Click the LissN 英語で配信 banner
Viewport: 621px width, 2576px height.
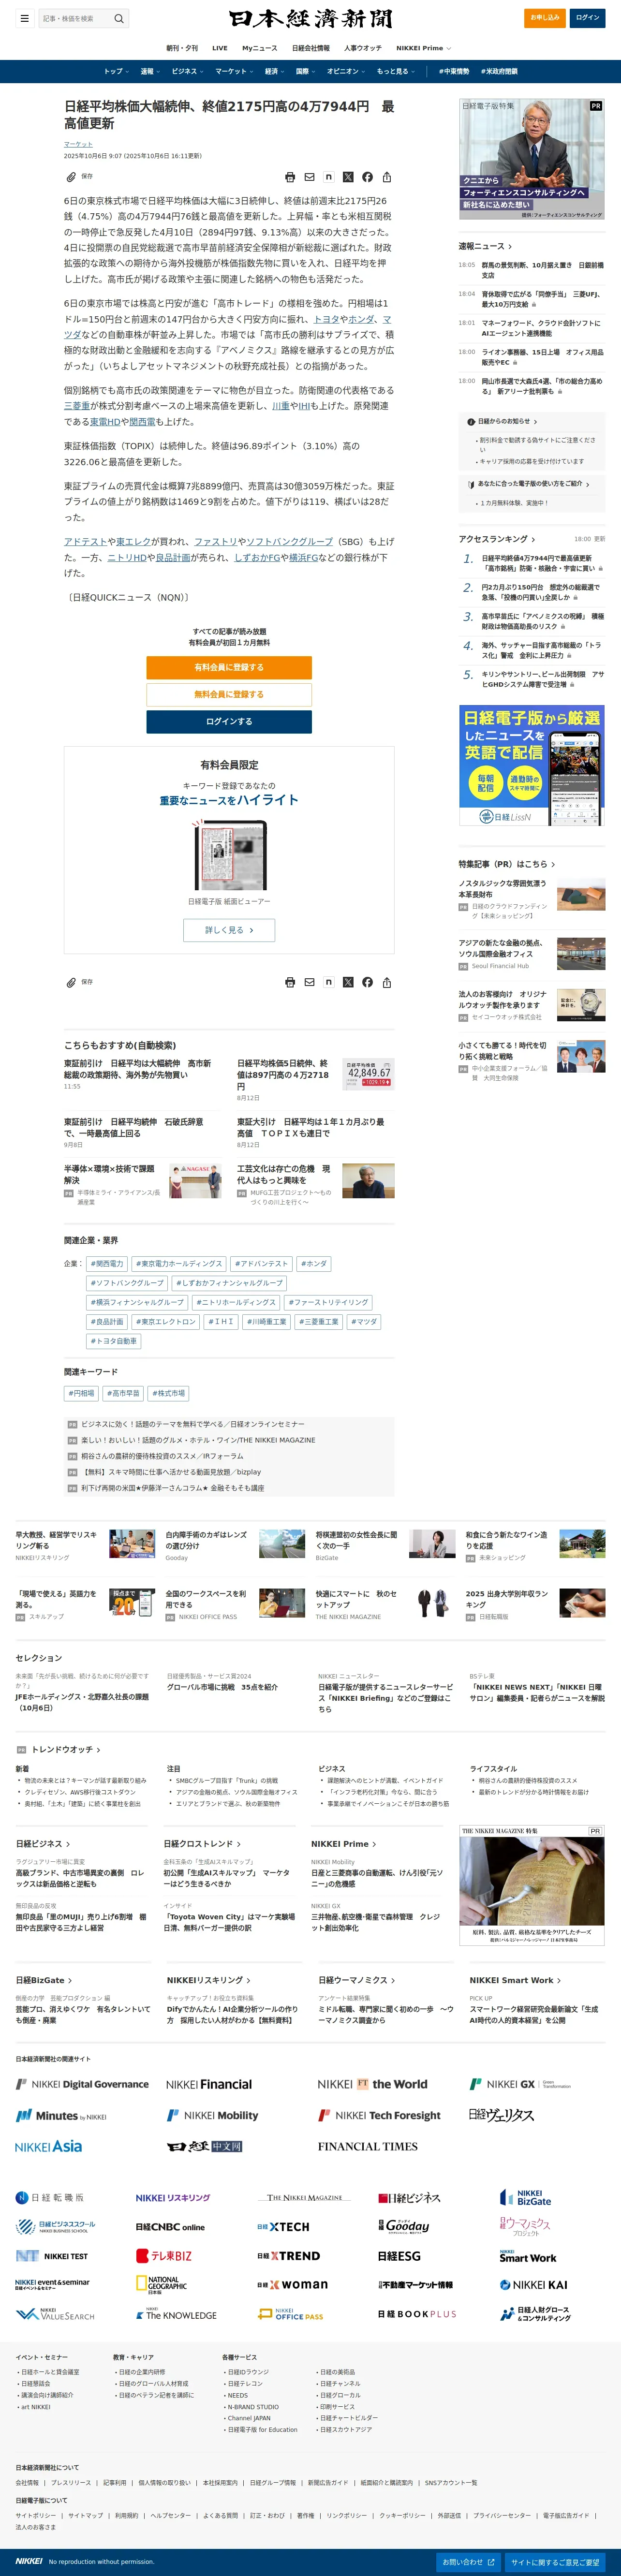[x=532, y=766]
